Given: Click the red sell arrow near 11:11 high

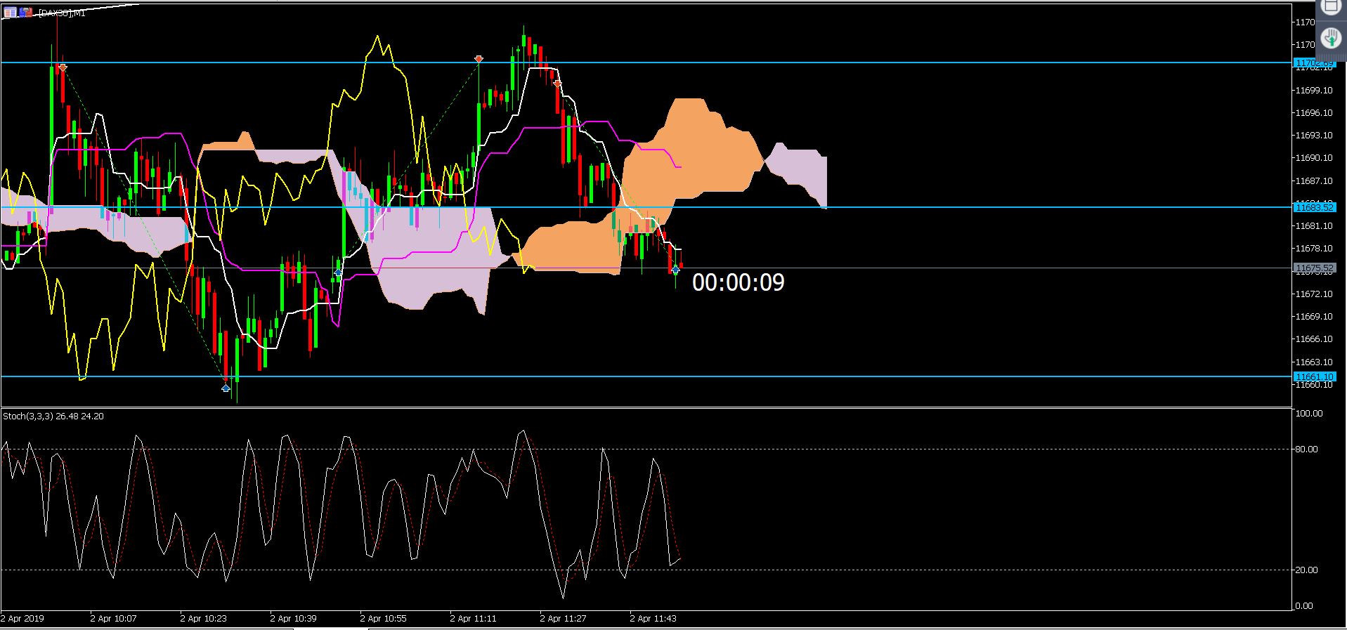Looking at the screenshot, I should click(479, 59).
